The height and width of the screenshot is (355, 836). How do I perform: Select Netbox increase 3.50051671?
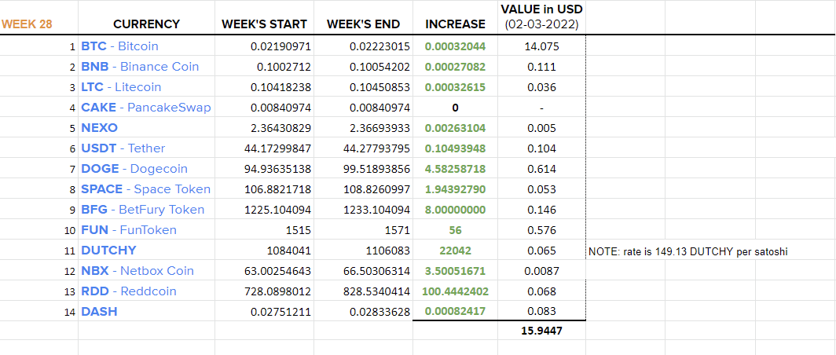(x=456, y=271)
